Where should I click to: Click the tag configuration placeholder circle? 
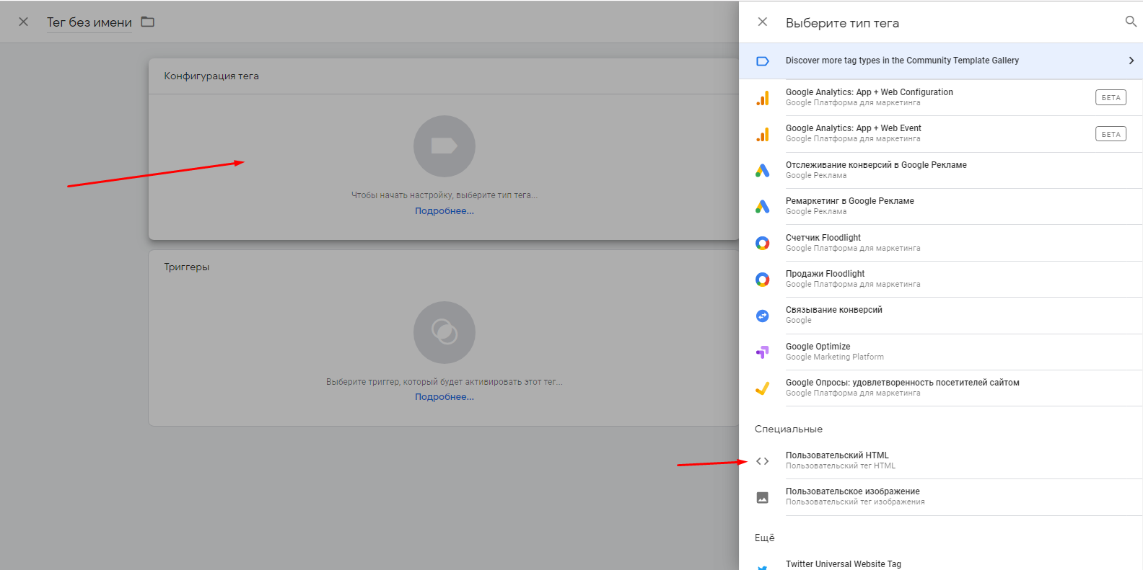click(x=444, y=146)
